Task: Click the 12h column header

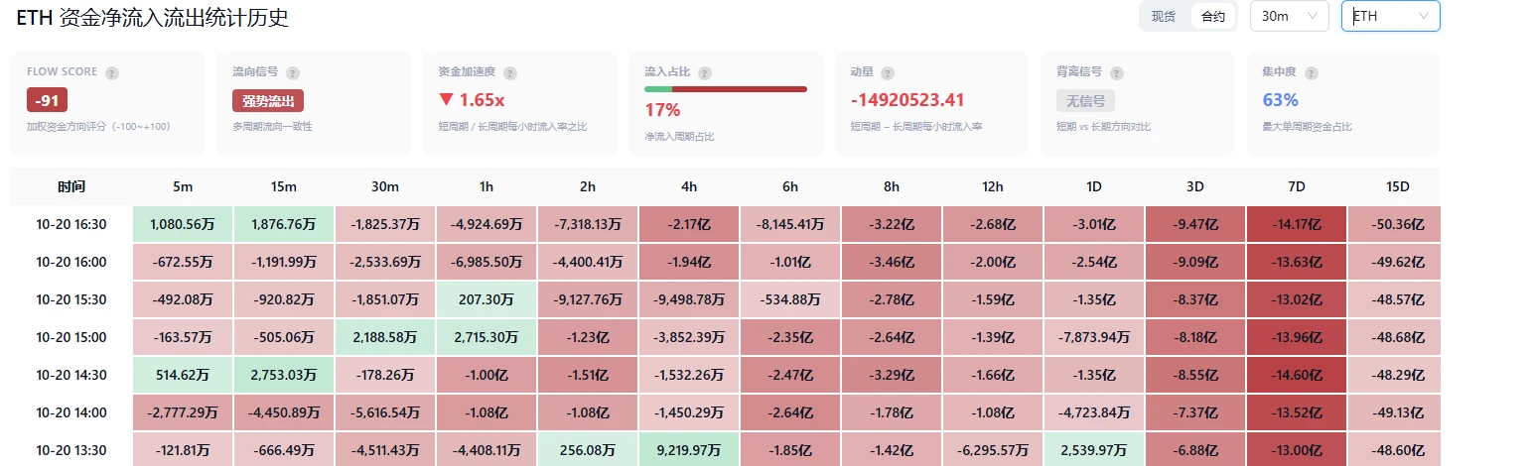Action: click(x=993, y=186)
